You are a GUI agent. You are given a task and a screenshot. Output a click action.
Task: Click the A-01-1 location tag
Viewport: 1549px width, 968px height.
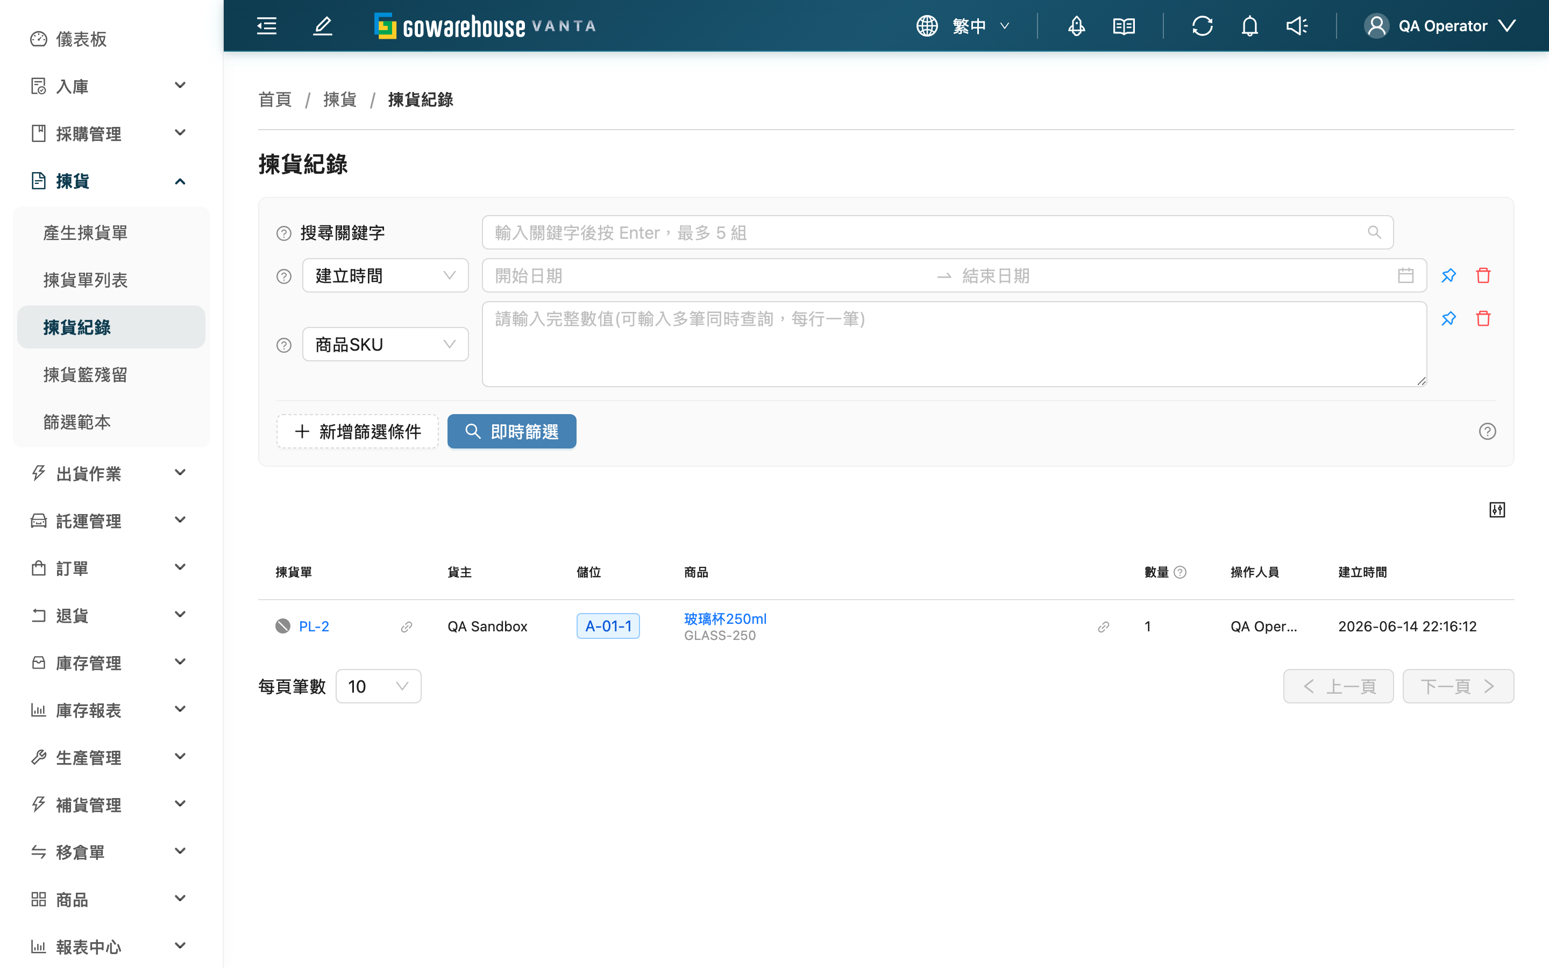click(x=608, y=626)
